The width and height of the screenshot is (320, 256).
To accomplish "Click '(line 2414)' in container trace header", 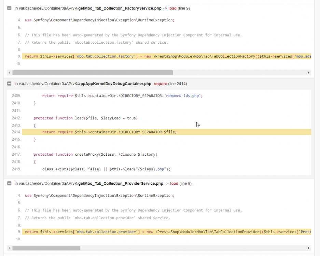I will coord(177,84).
